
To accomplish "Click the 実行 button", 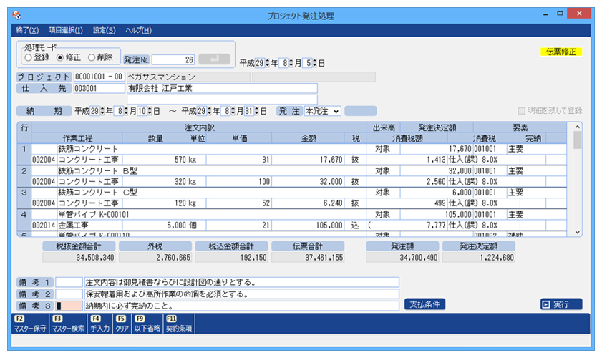I will tap(561, 304).
